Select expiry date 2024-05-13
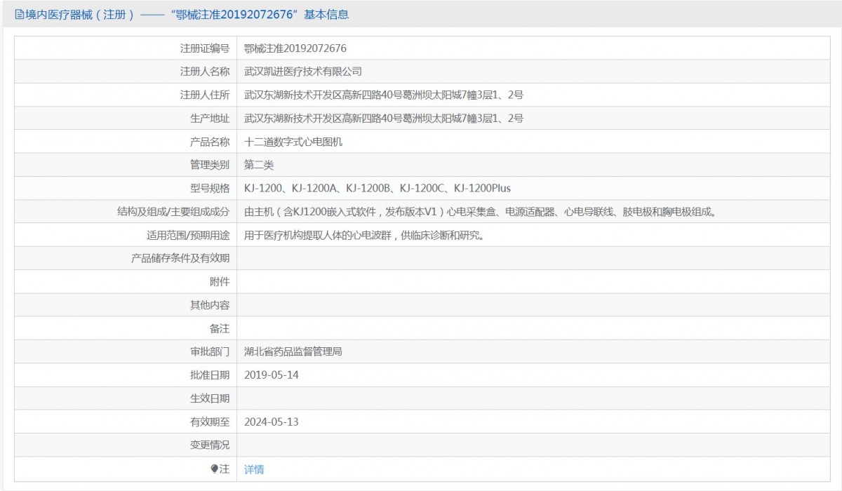This screenshot has height=491, width=842. pyautogui.click(x=272, y=422)
